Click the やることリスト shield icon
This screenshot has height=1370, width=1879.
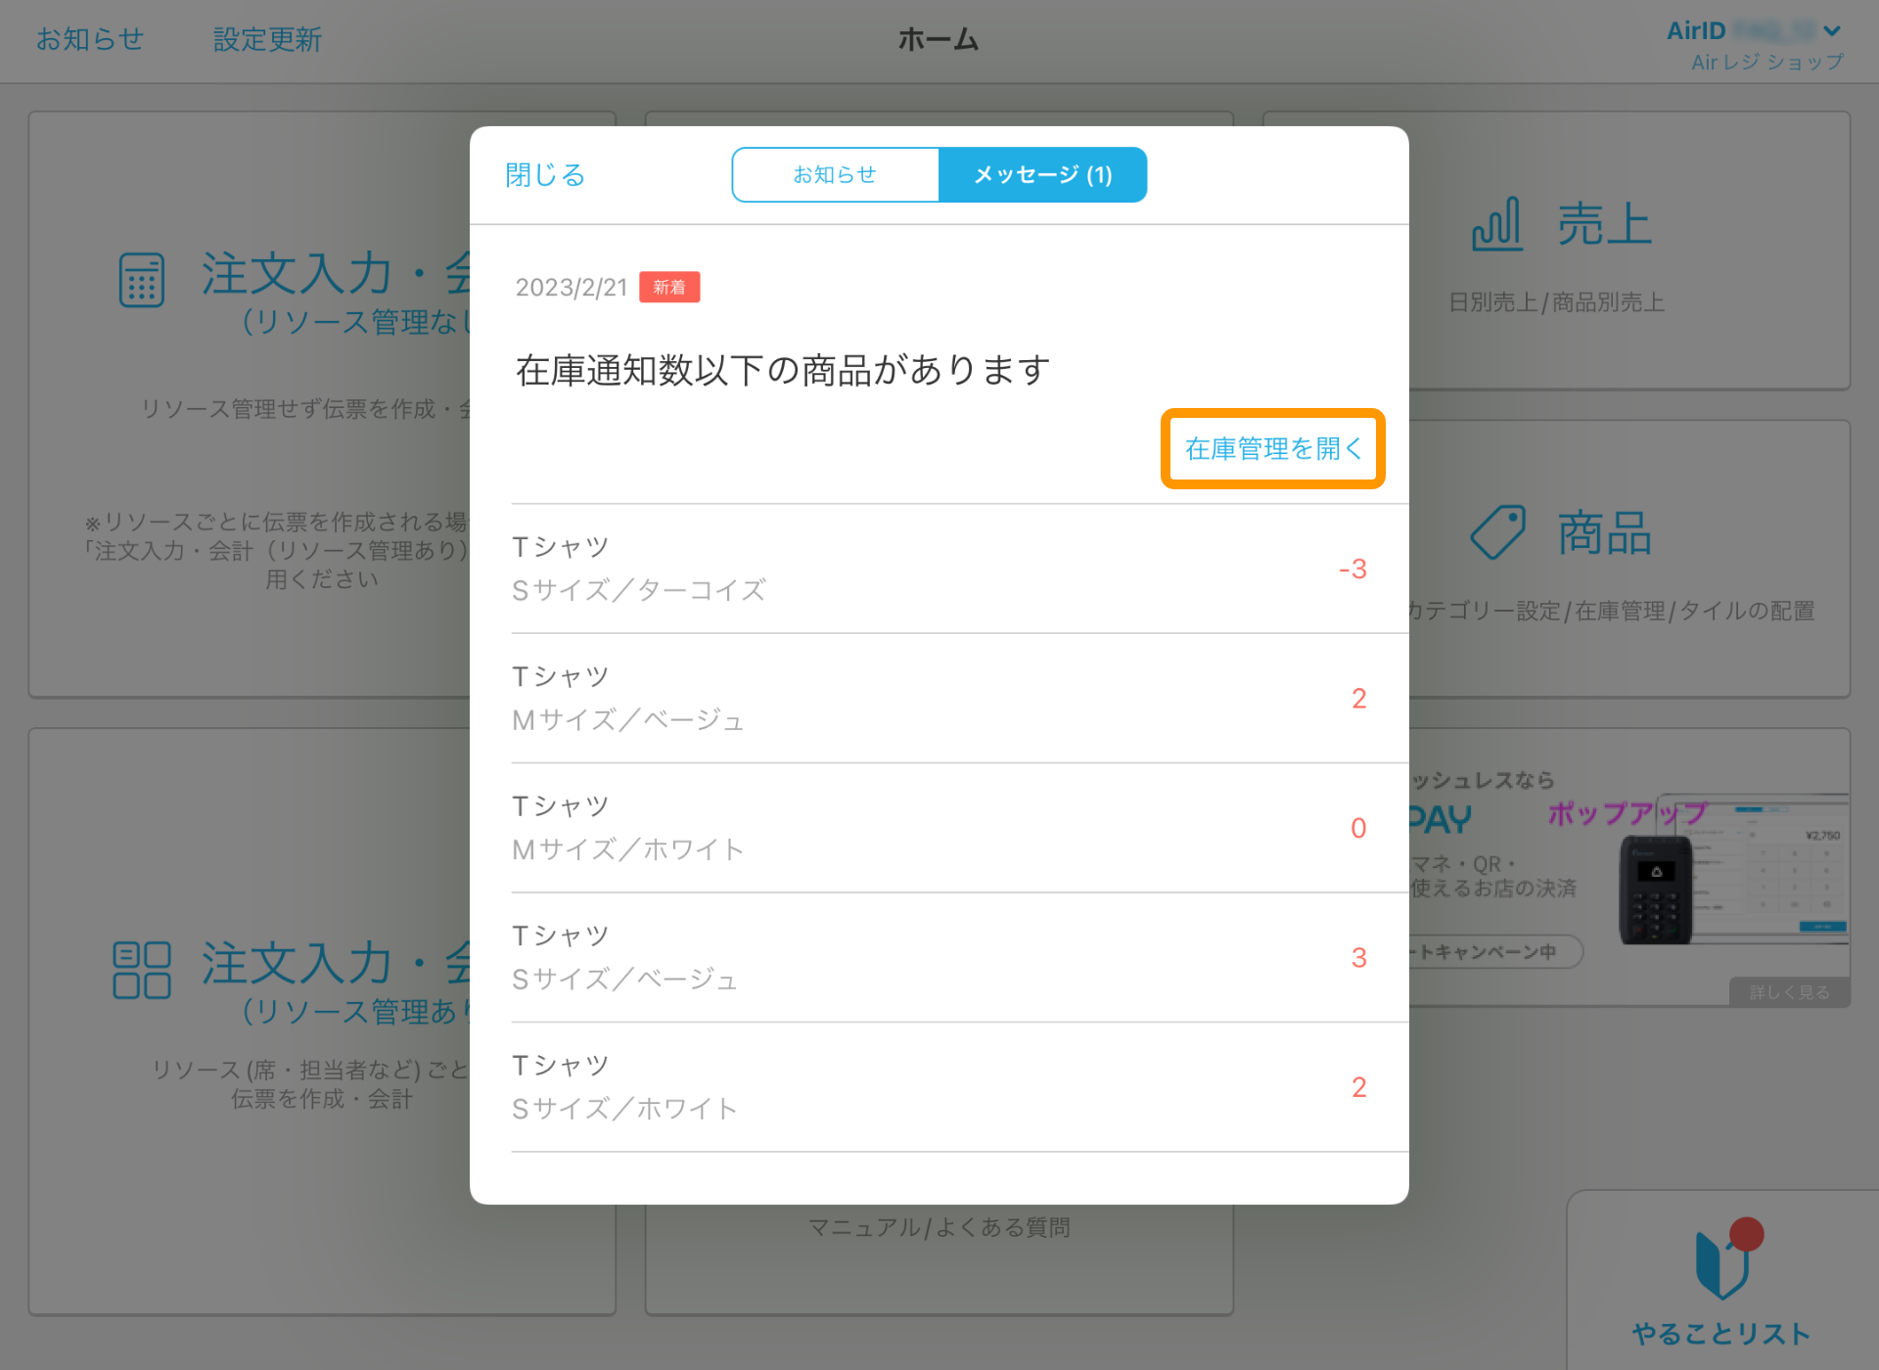1721,1264
